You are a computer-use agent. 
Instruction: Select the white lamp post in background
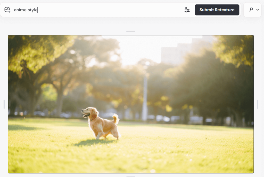[145, 98]
